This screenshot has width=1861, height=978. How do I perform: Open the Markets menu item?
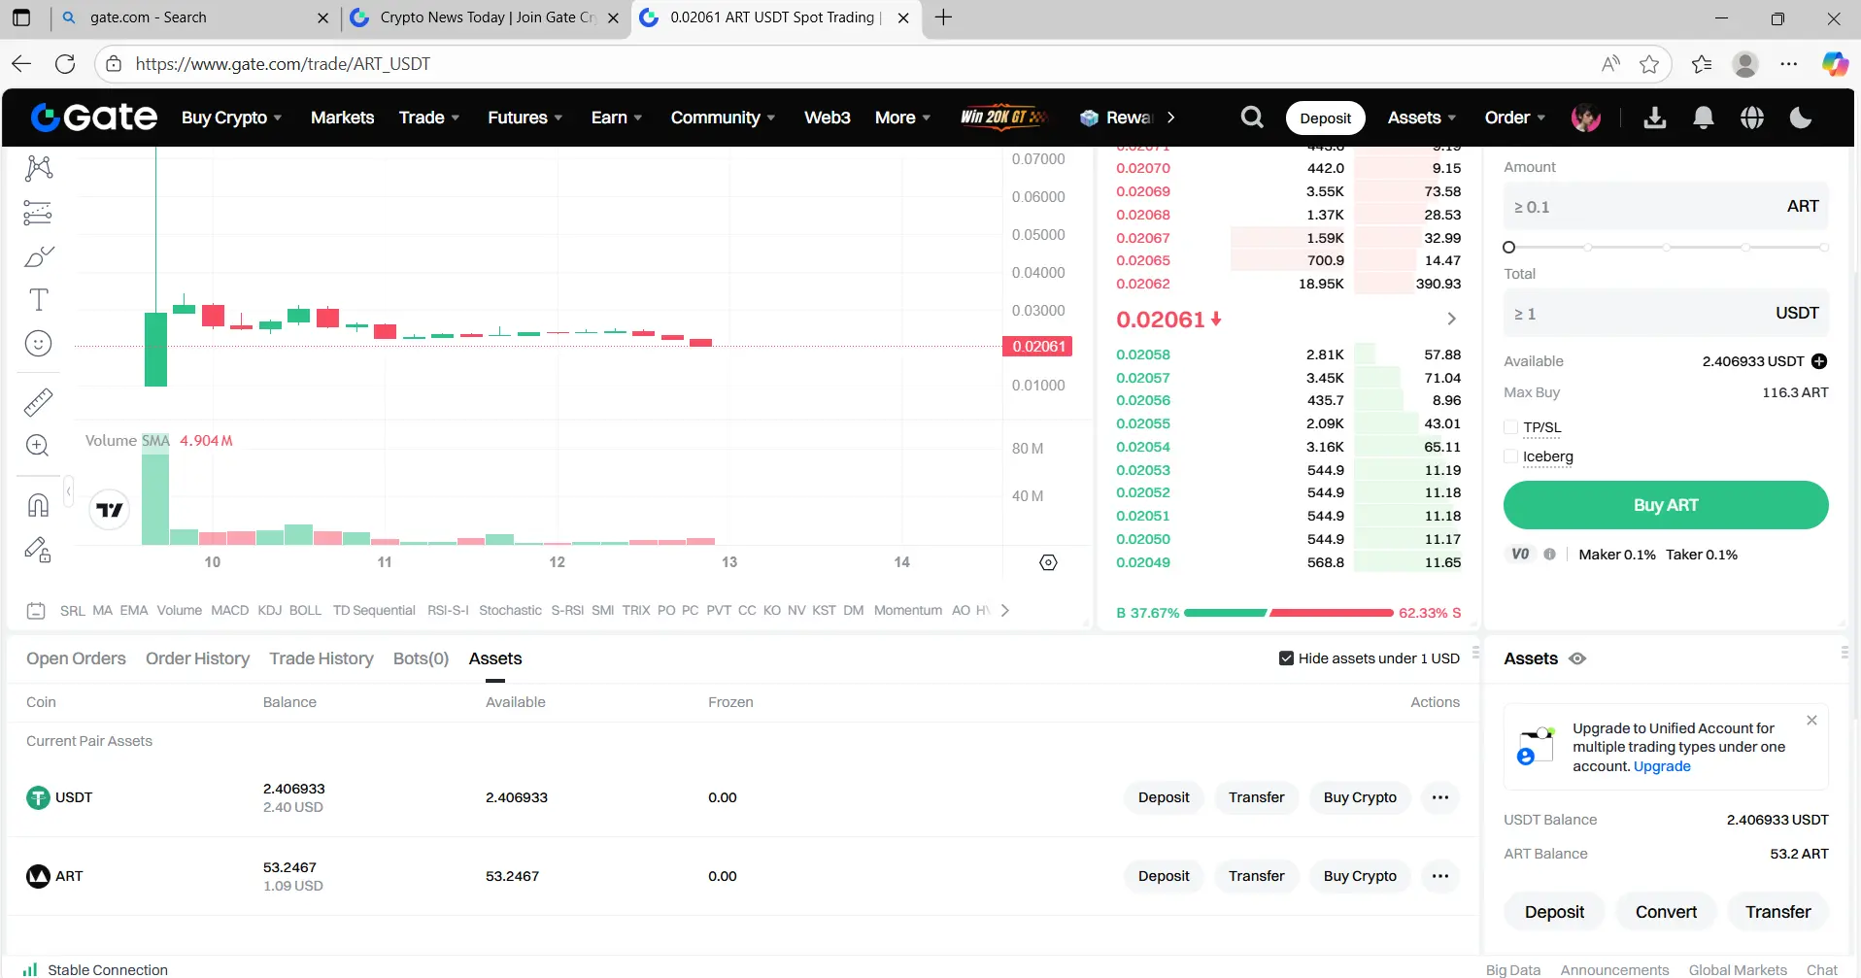point(342,118)
